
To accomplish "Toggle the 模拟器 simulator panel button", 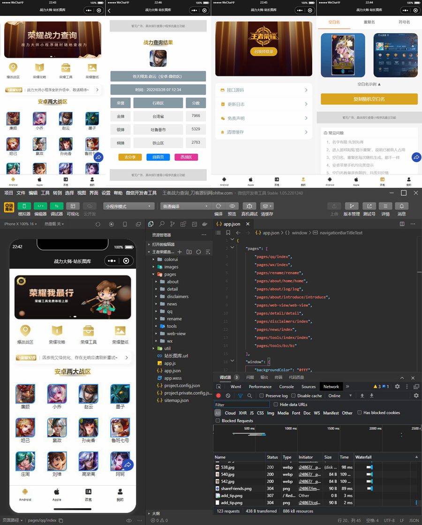I will [x=24, y=206].
